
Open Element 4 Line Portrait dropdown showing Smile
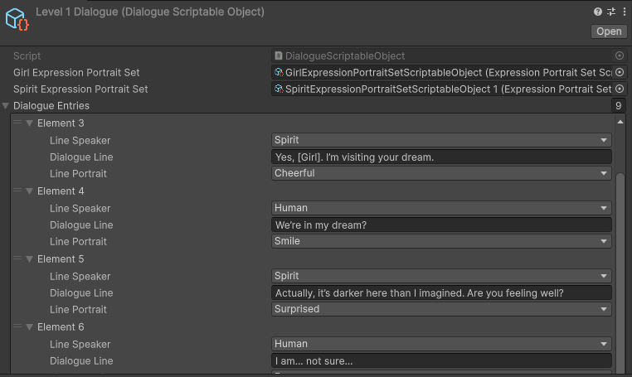point(441,242)
